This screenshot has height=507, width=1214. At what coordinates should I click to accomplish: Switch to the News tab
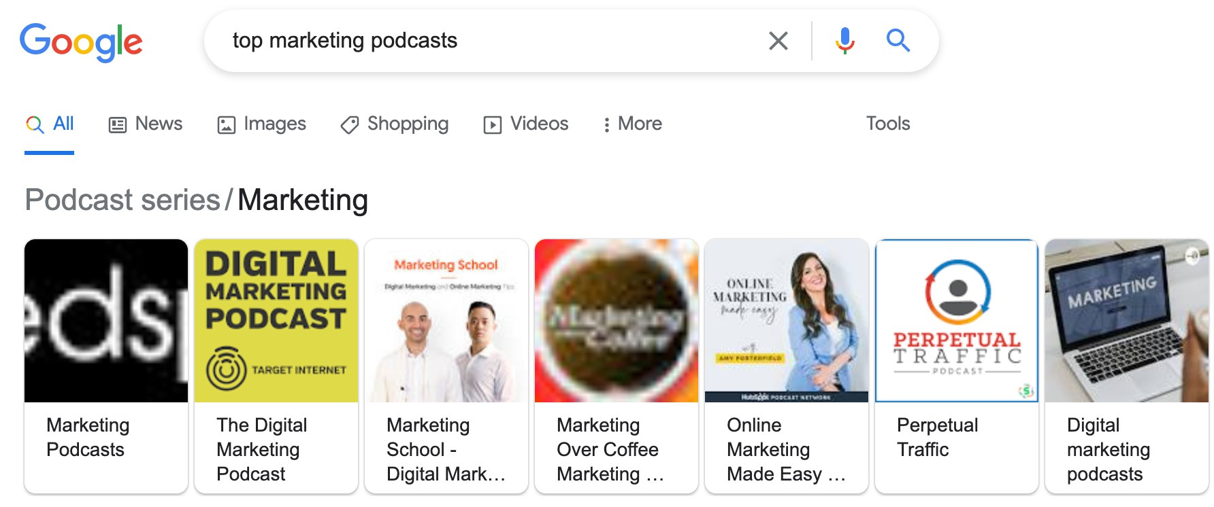(x=146, y=124)
